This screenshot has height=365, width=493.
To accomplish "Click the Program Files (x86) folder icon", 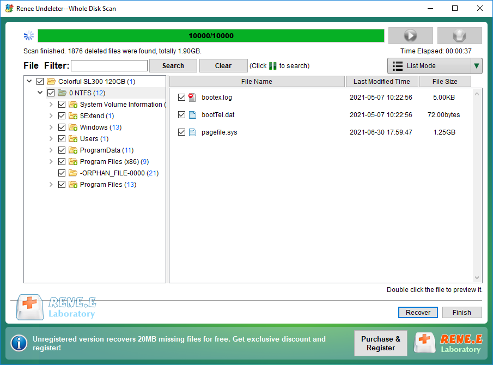I will (73, 162).
